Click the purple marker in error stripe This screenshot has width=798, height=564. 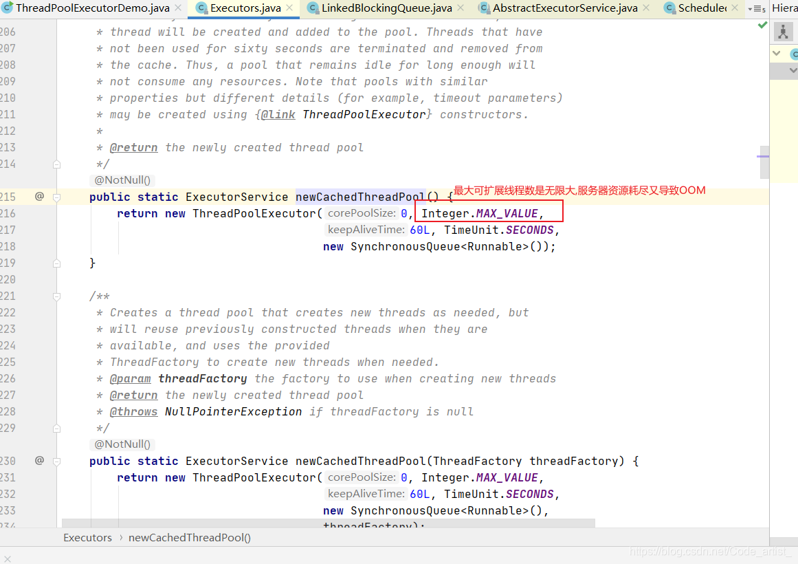click(762, 156)
